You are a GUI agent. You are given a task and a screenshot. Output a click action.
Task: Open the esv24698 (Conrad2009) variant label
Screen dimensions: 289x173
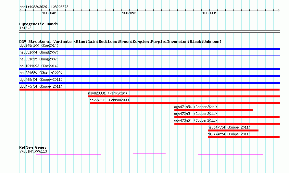110,100
